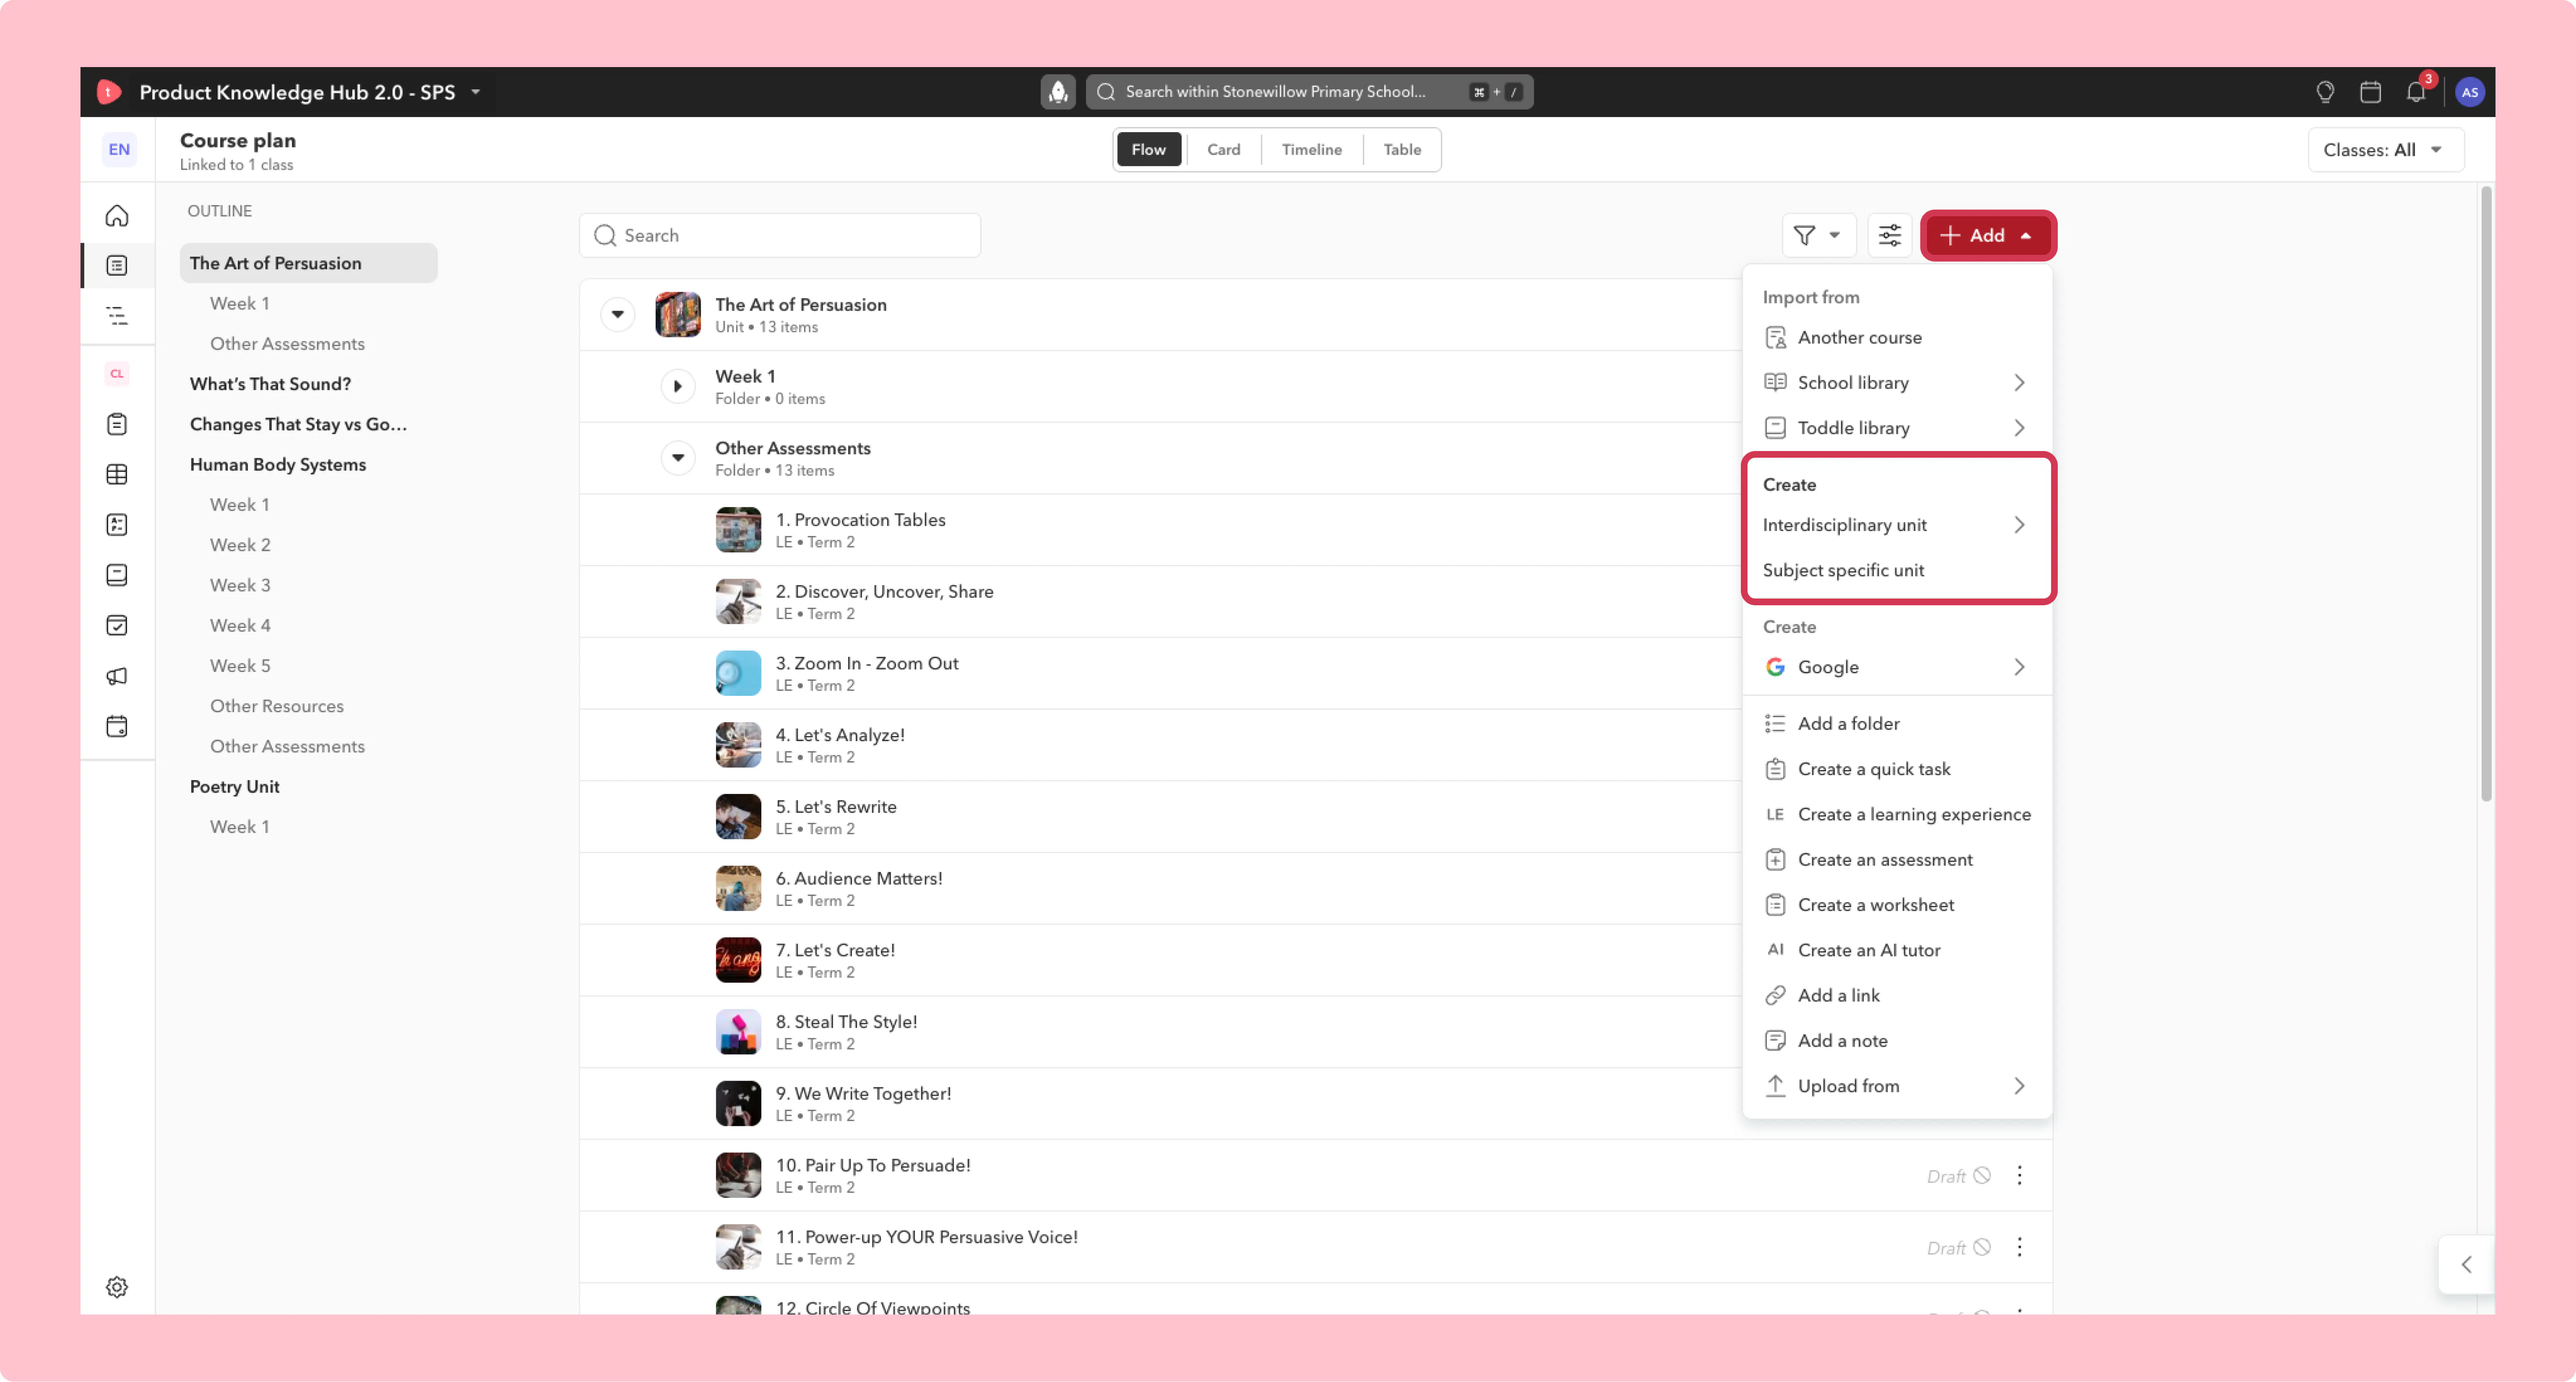Collapse the Other Assessments folder
Screen dimensions: 2576x1382
(x=678, y=458)
